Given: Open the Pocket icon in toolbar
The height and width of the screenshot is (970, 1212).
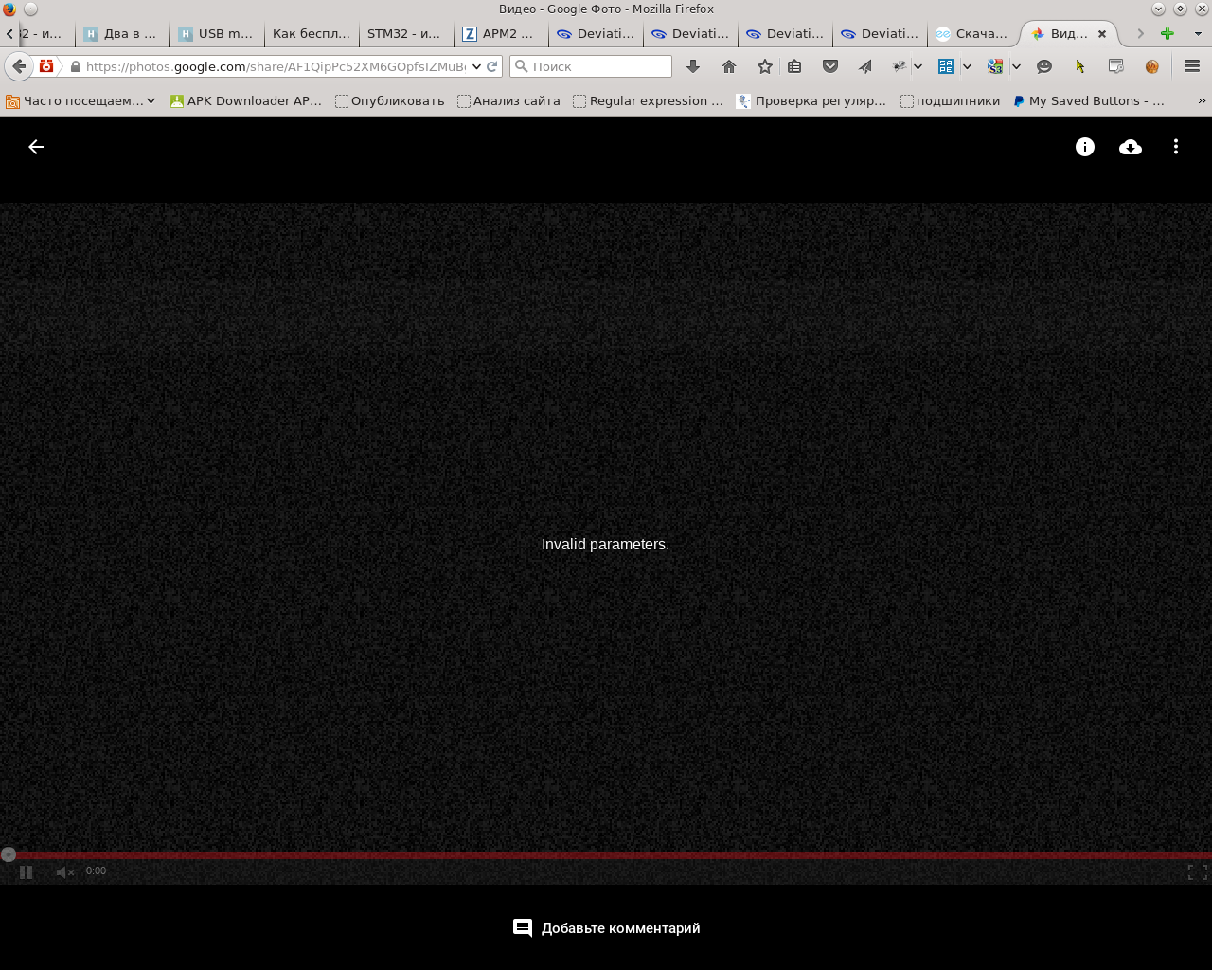Looking at the screenshot, I should tap(830, 66).
